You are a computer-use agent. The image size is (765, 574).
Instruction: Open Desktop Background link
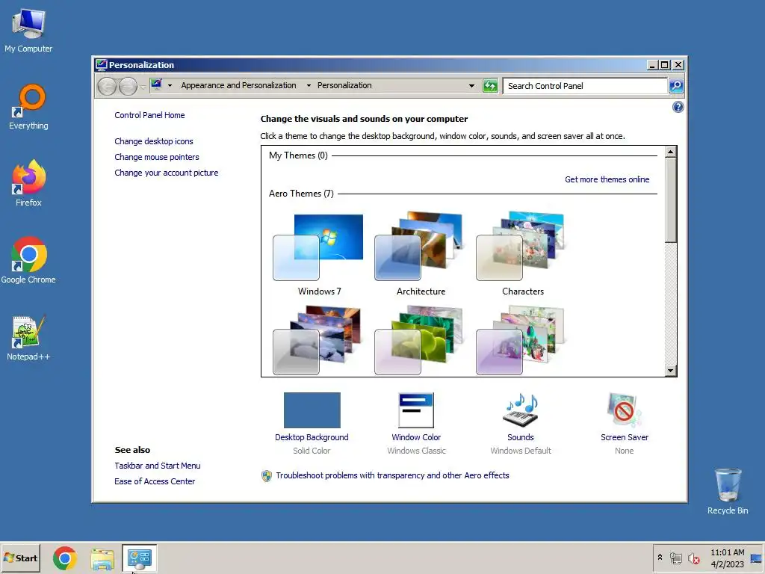coord(312,437)
